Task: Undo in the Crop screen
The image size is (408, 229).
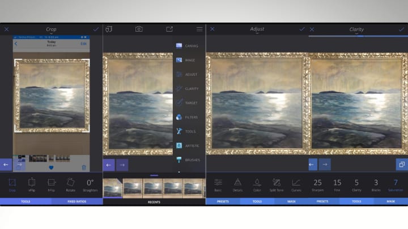Action: (6, 165)
